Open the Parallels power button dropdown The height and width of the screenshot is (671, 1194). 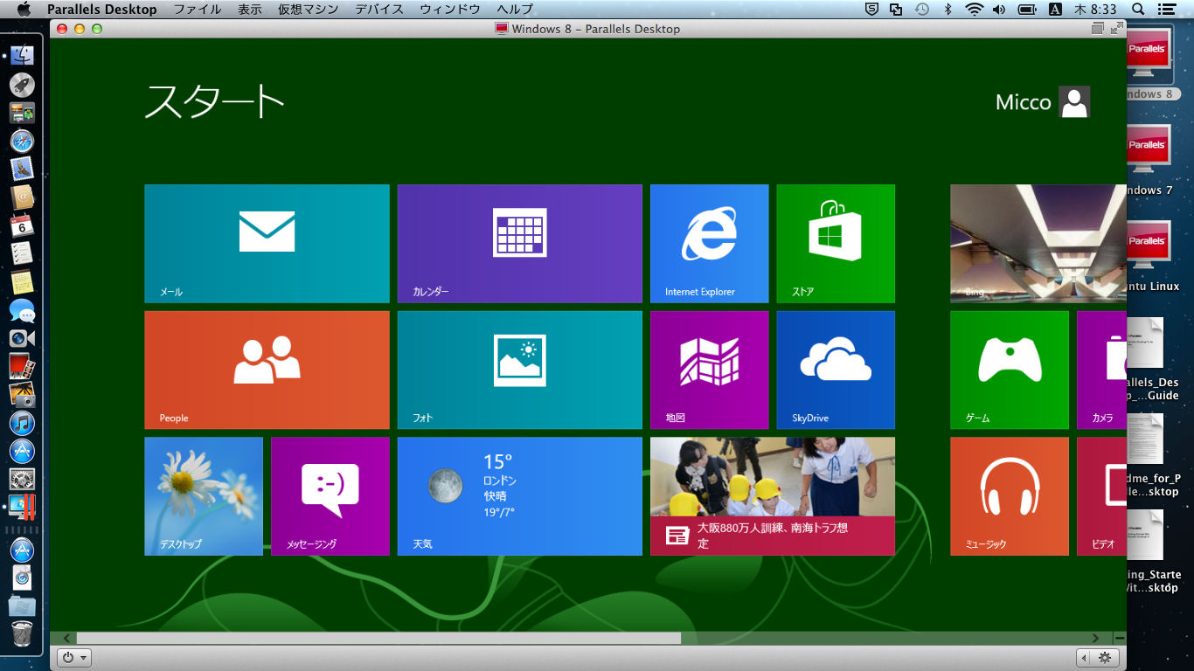pyautogui.click(x=73, y=658)
